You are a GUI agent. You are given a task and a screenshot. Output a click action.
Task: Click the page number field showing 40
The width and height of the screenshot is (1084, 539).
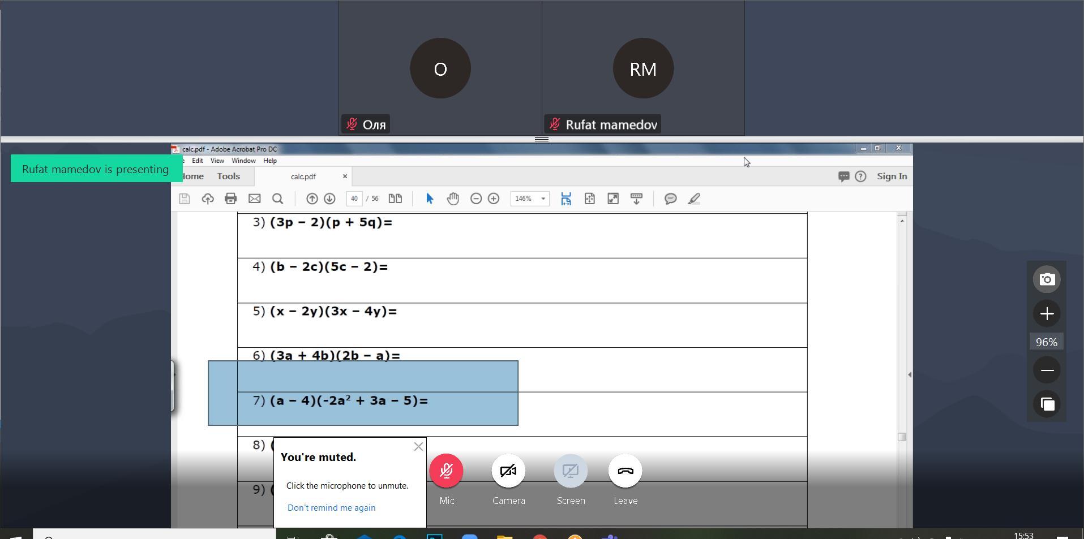pos(354,199)
